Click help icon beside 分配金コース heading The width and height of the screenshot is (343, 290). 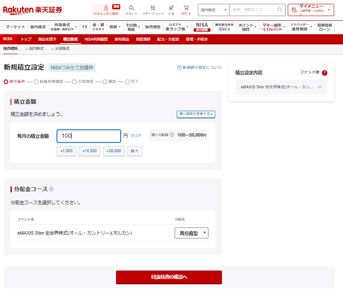[51, 189]
